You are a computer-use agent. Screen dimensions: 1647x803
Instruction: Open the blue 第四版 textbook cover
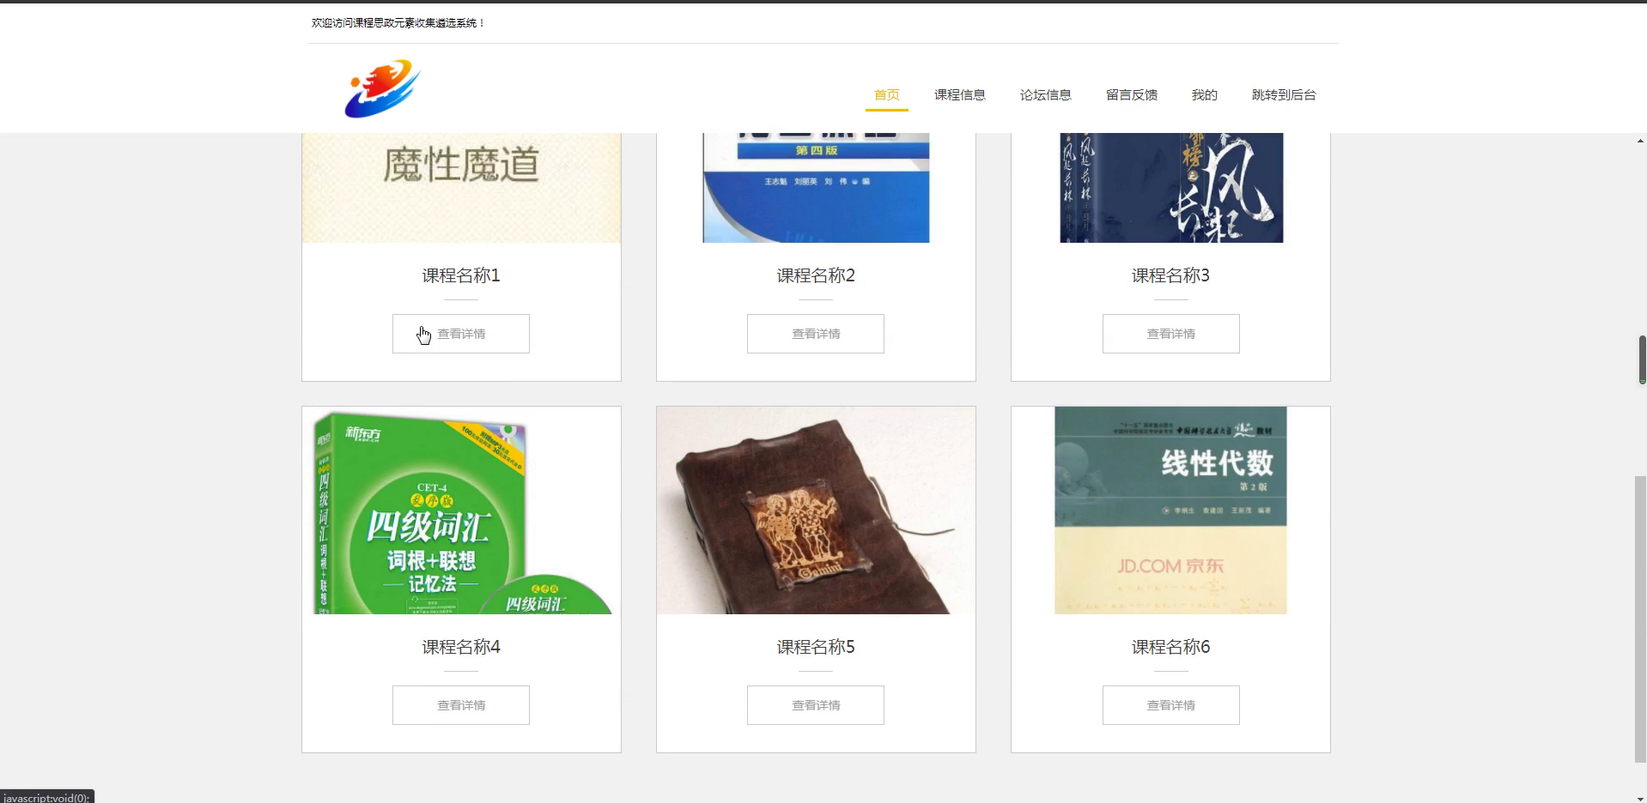click(816, 188)
